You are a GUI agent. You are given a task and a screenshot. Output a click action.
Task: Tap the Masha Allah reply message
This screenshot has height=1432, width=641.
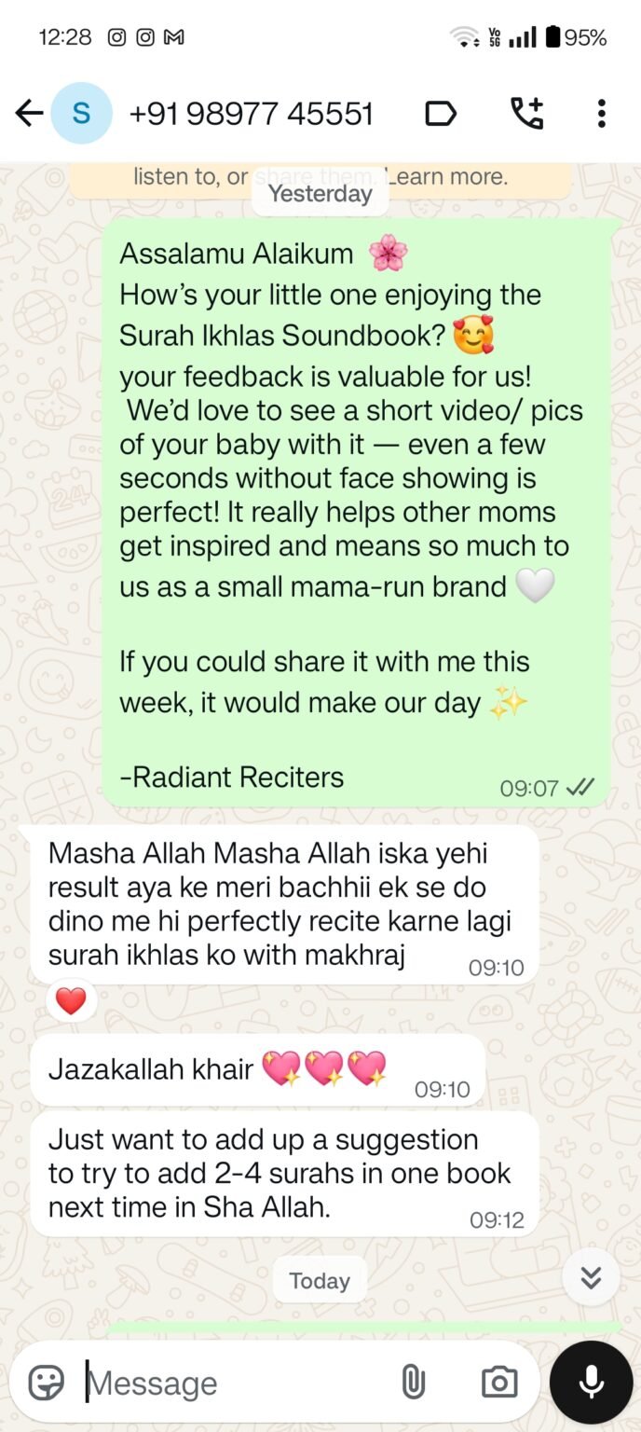tap(285, 904)
